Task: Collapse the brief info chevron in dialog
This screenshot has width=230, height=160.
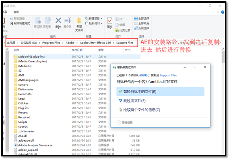Action: [x=119, y=122]
